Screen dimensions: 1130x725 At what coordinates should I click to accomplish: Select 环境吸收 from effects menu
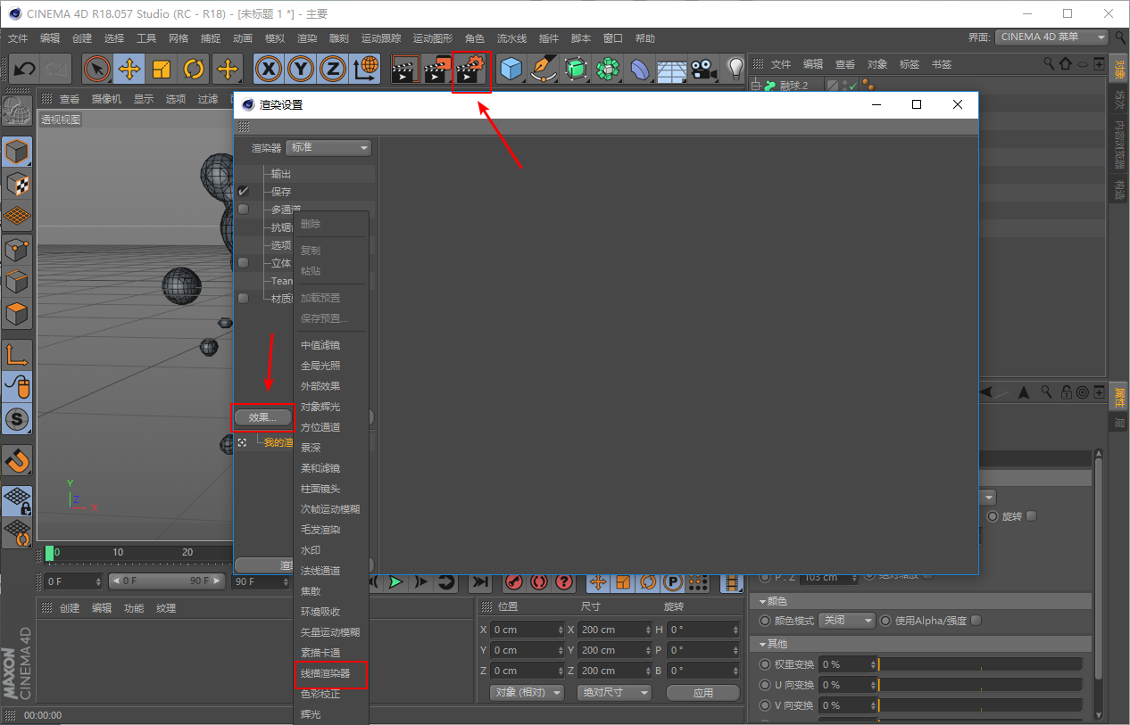click(320, 612)
